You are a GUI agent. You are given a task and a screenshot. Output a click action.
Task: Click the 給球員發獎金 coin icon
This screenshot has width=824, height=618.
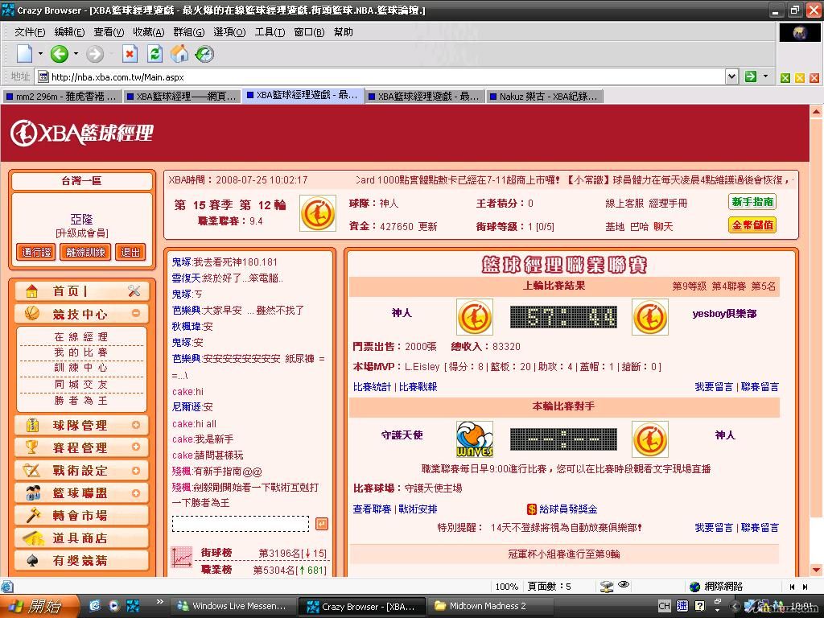pyautogui.click(x=532, y=509)
